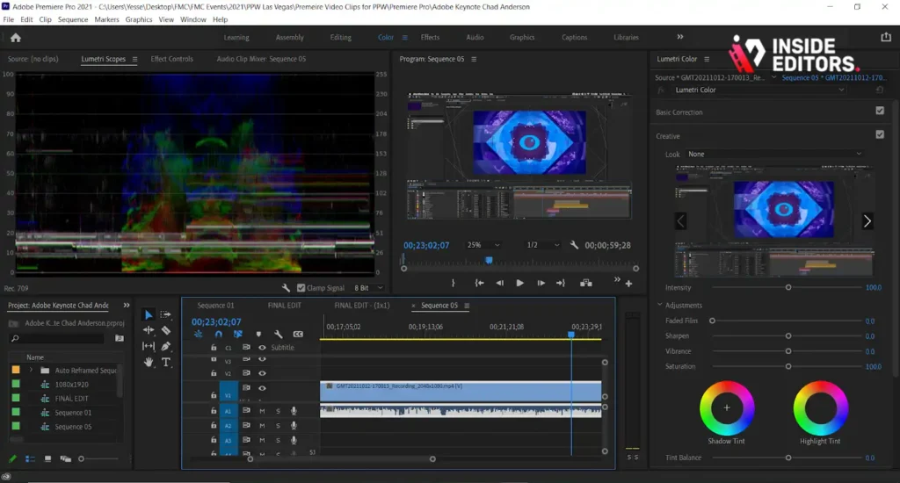
Task: Open the share/export icon at top right
Action: [885, 37]
